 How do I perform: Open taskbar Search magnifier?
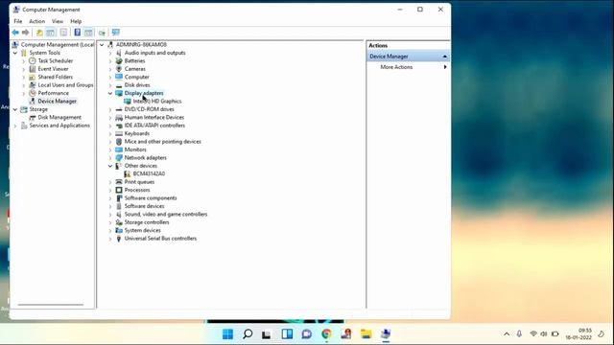248,334
